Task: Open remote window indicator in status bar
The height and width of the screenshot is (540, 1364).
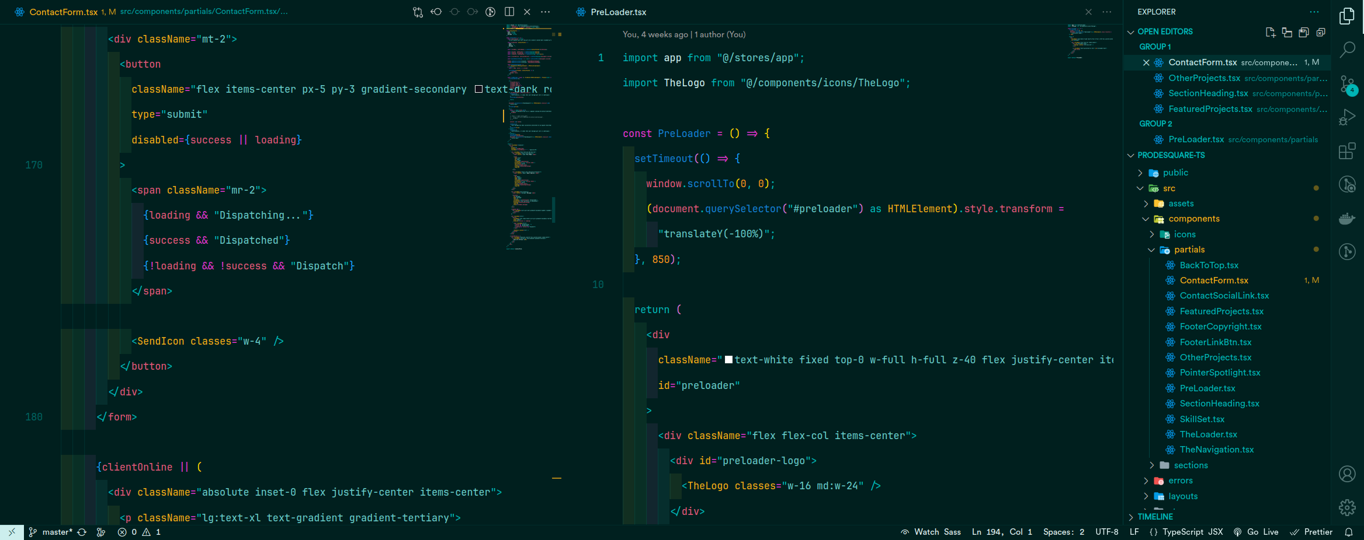Action: click(12, 532)
